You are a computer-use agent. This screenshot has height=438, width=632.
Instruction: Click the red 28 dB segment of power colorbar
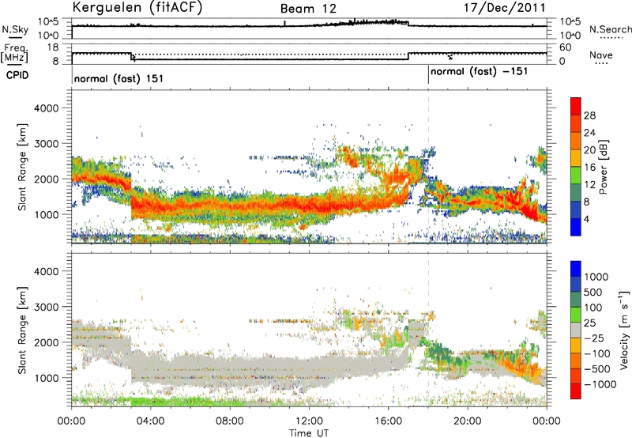tap(576, 107)
